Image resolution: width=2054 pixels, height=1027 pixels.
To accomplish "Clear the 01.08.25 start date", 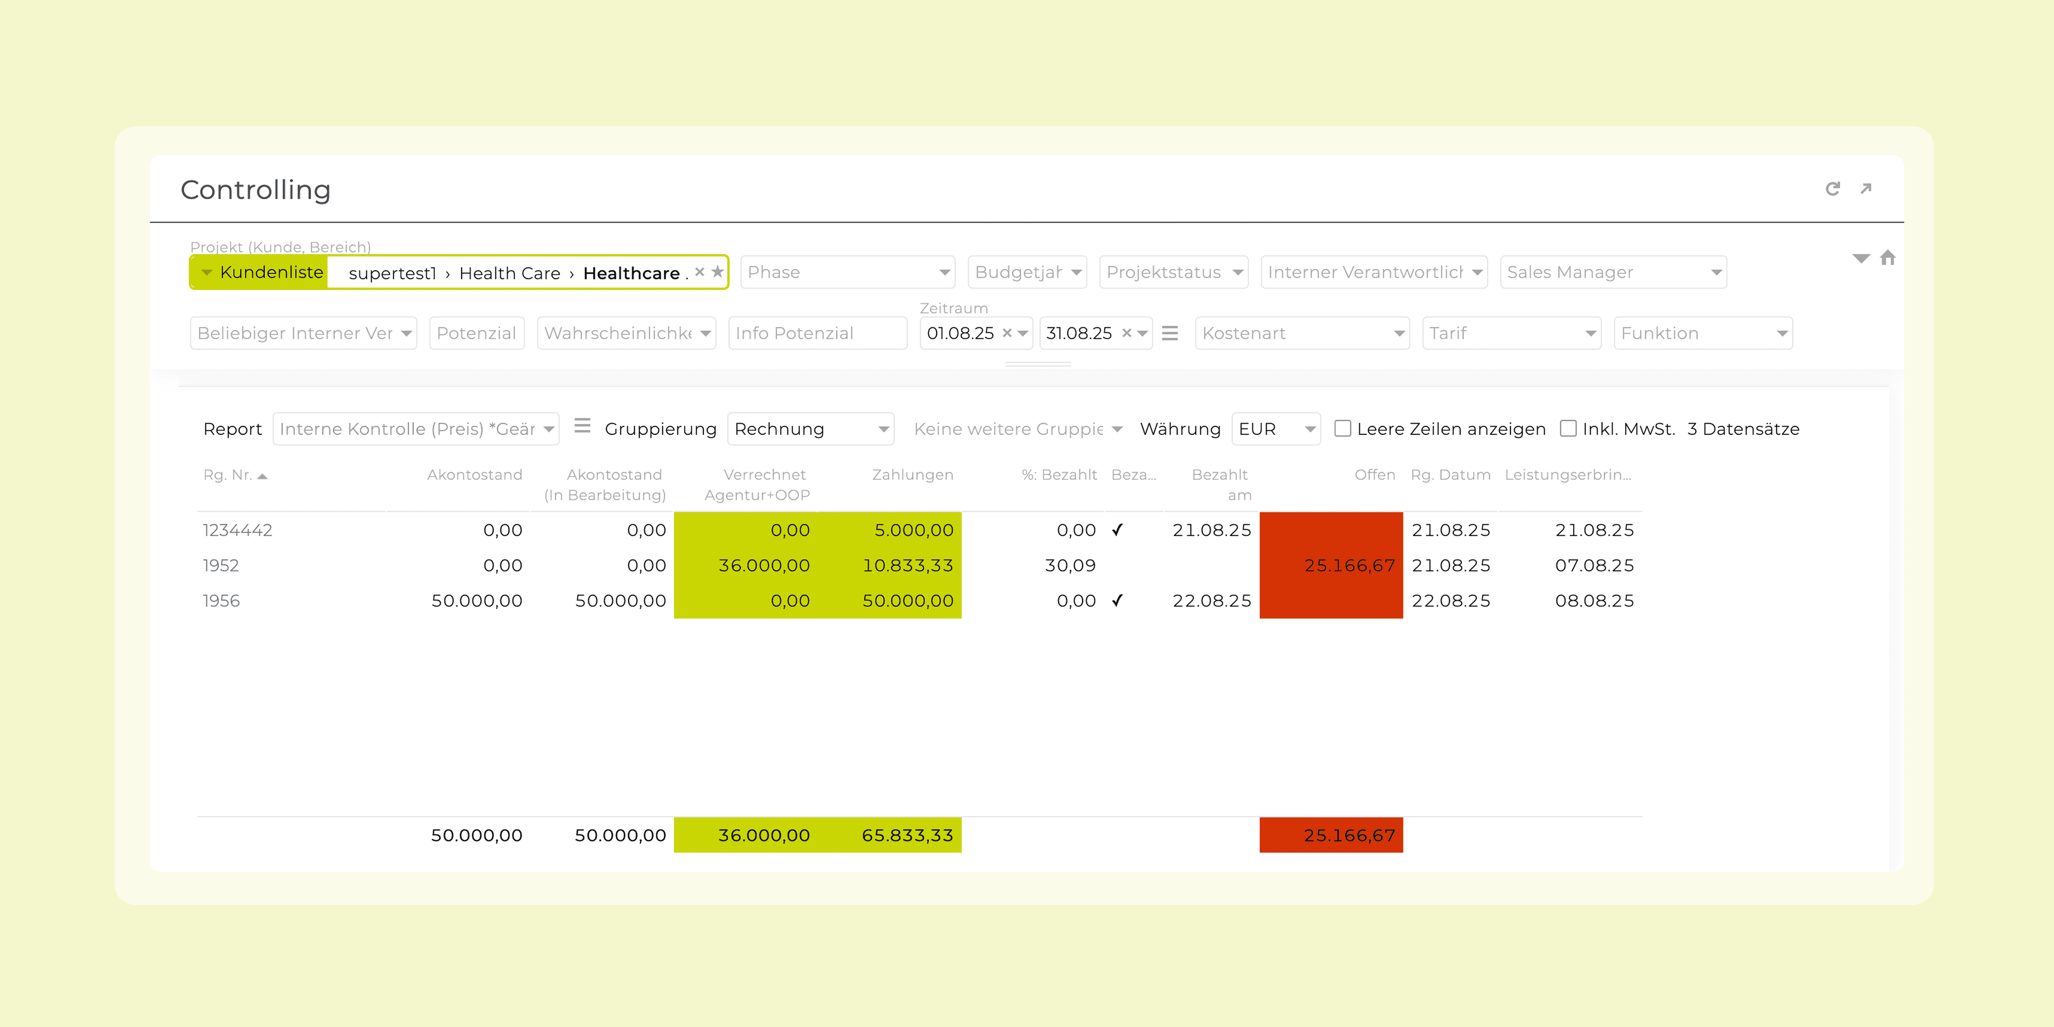I will click(1007, 333).
